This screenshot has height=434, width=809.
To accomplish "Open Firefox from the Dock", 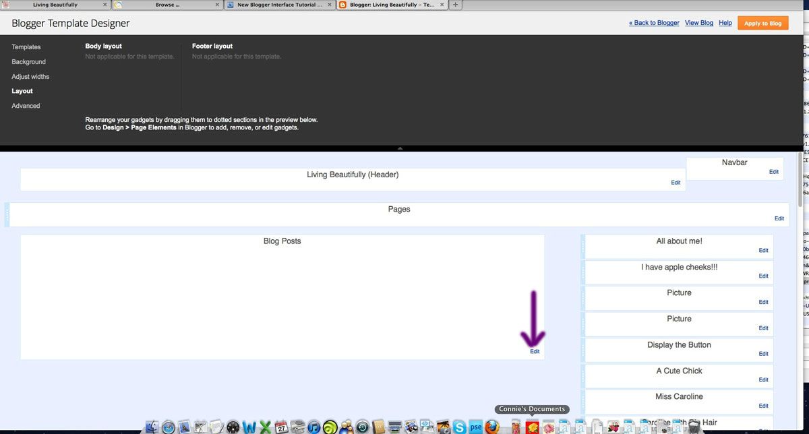I will [x=493, y=427].
